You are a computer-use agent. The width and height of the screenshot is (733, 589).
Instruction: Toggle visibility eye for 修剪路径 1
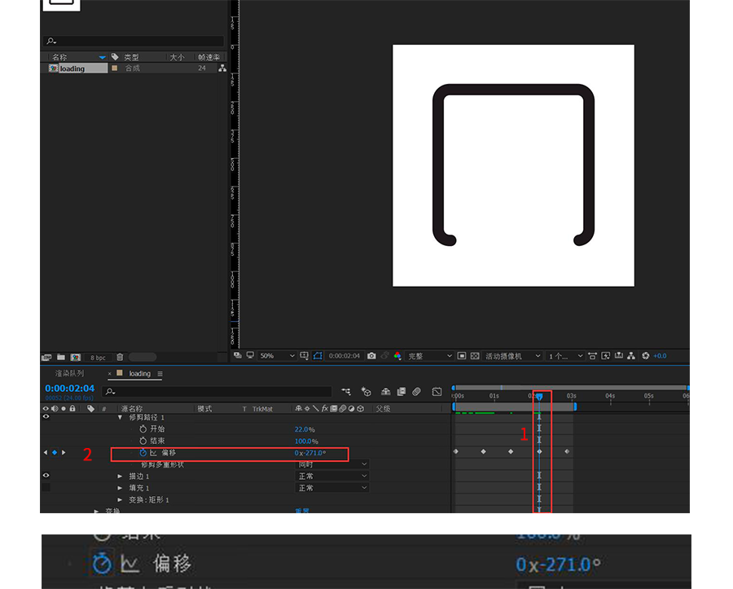coord(46,417)
